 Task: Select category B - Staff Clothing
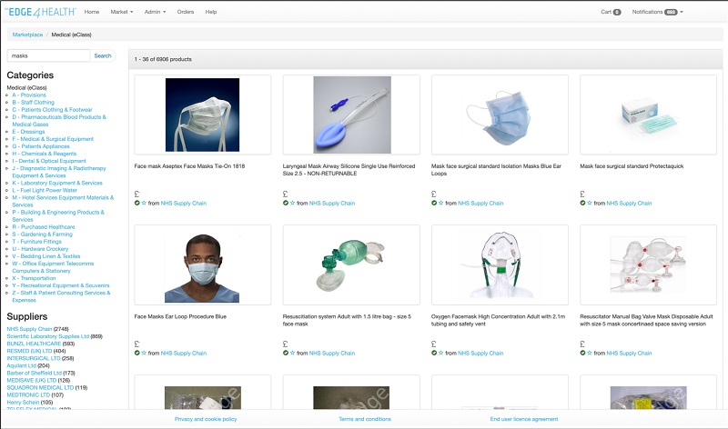[33, 103]
